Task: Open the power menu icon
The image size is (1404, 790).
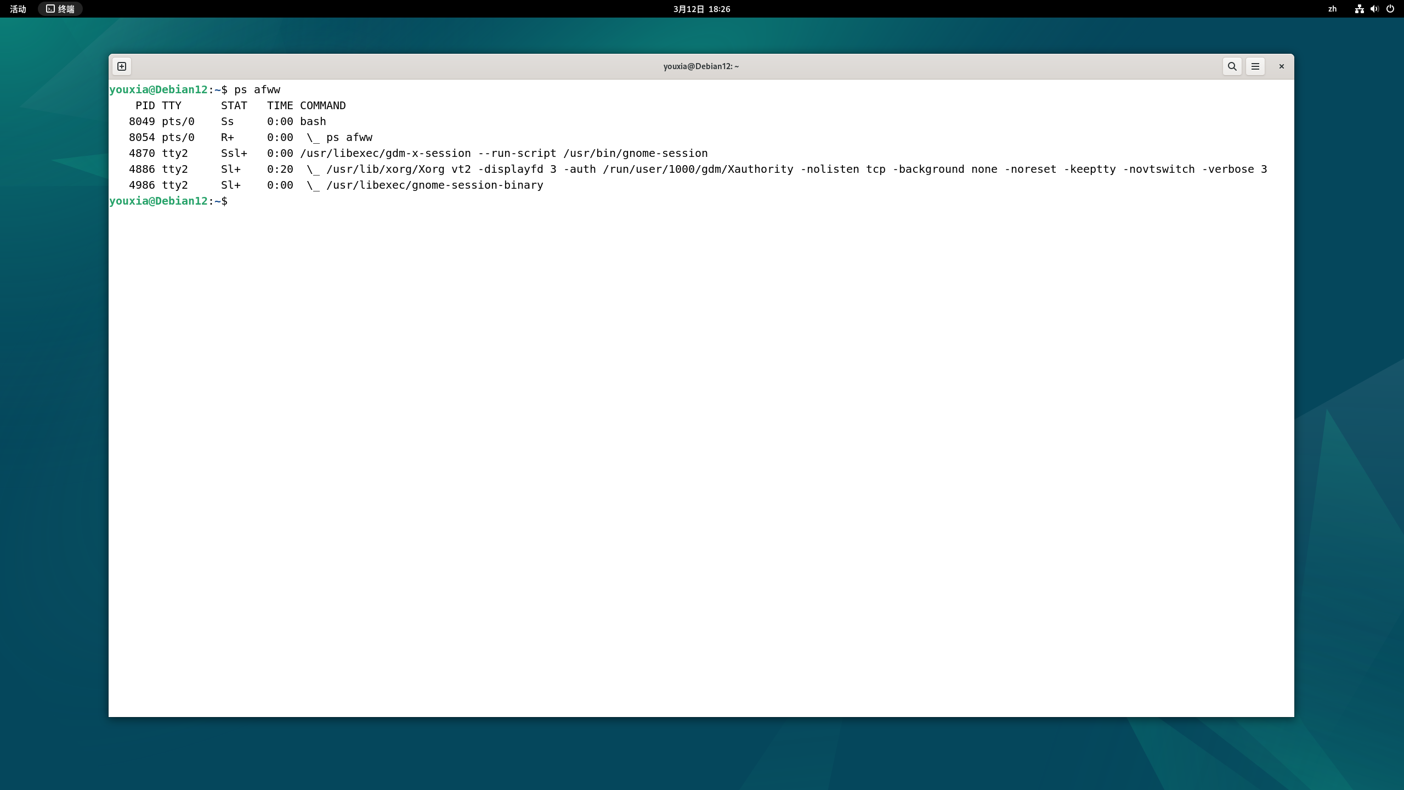Action: pyautogui.click(x=1391, y=9)
